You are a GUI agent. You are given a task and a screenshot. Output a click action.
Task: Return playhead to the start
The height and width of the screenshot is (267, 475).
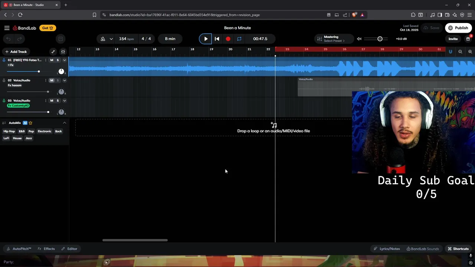coord(217,39)
